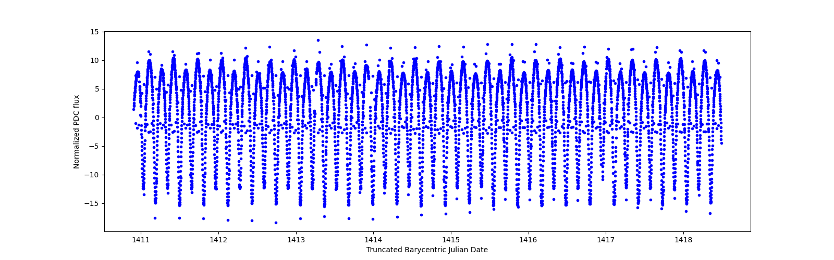Click x-axis tick label 1412
This screenshot has height=260, width=834.
218,240
